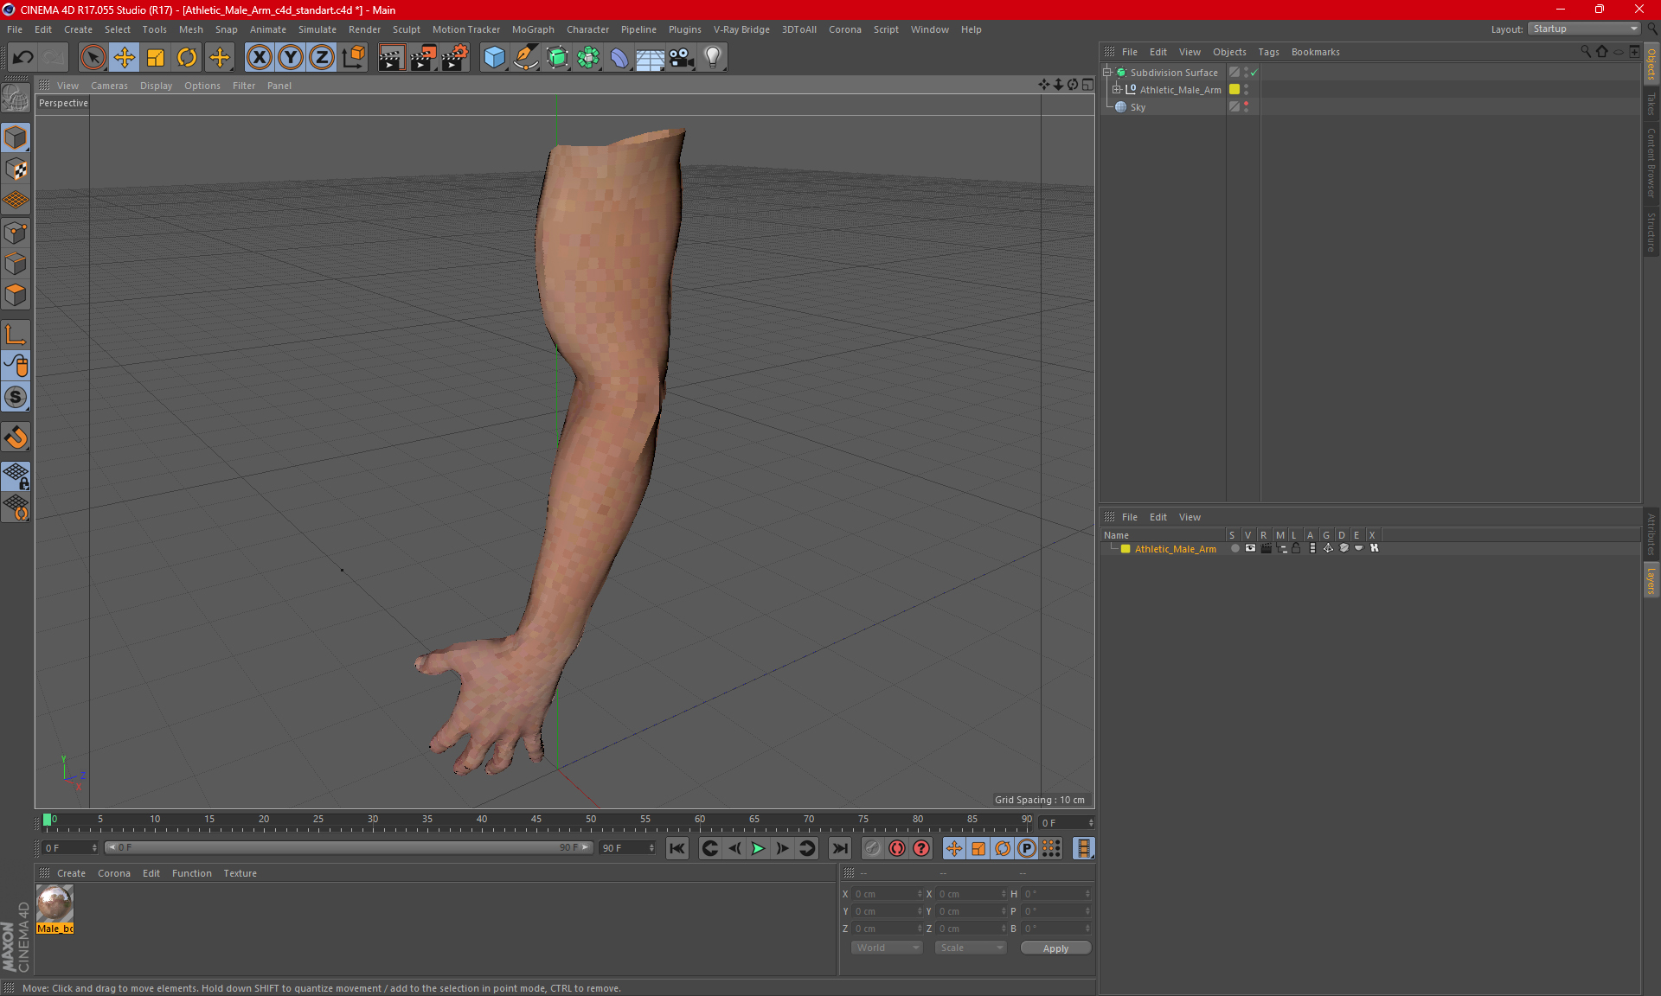Open the Deformer objects icon
Screen dimensions: 1661x996
point(619,58)
